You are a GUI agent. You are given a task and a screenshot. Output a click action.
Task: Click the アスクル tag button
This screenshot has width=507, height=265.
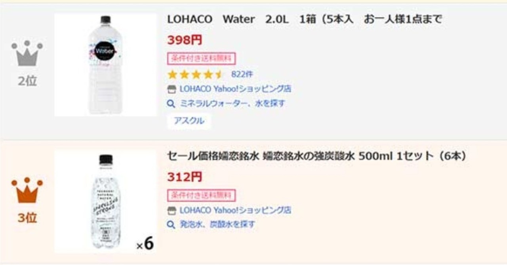[x=189, y=121]
